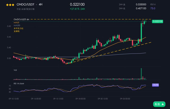This screenshot has height=109, width=170.
Task: Click the 币安 永续/现货行情 subtitle
Action: tap(25, 9)
